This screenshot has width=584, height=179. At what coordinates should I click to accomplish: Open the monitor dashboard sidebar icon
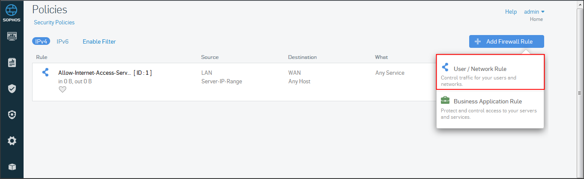(x=12, y=36)
